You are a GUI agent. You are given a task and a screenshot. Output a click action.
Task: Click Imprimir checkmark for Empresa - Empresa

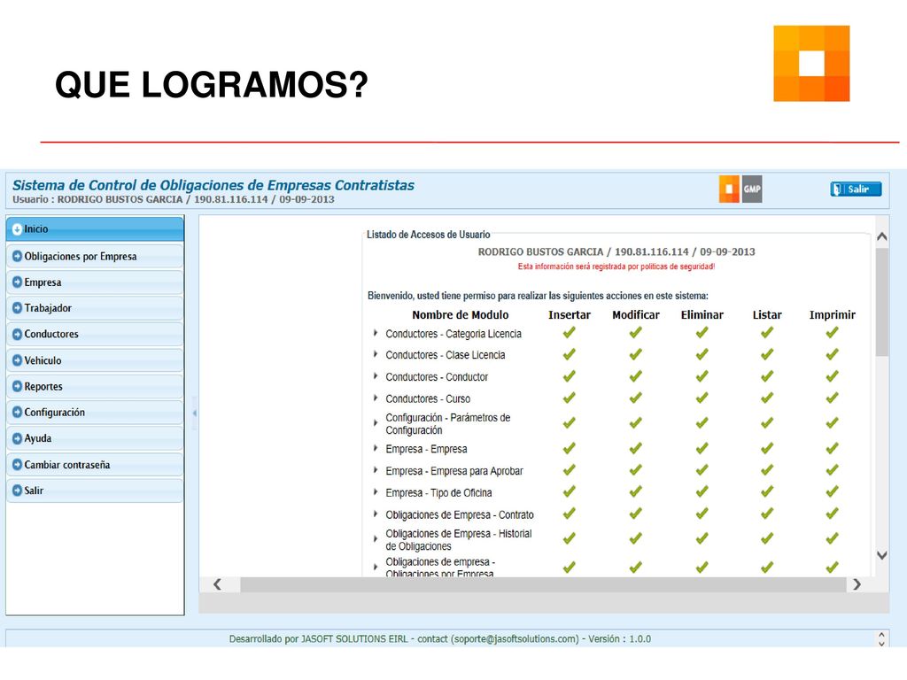(x=832, y=449)
